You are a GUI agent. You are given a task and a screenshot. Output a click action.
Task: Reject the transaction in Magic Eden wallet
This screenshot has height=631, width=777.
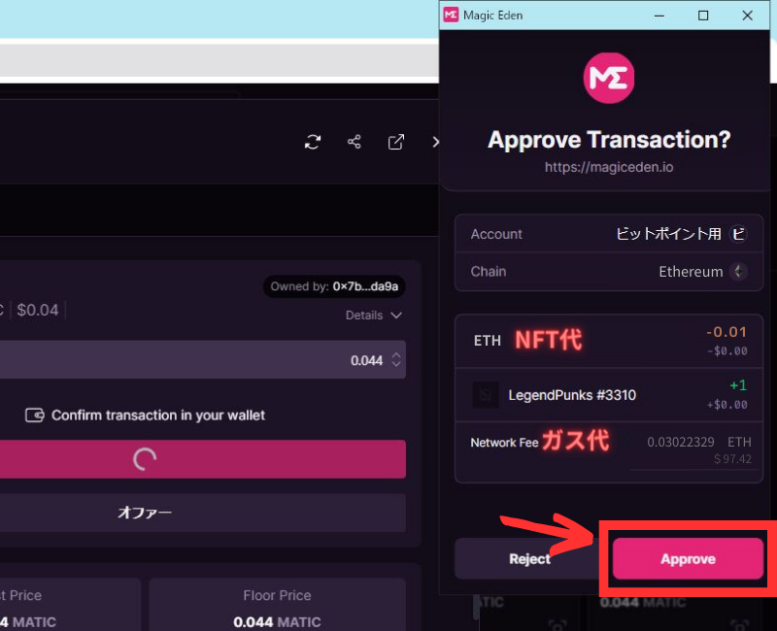529,559
